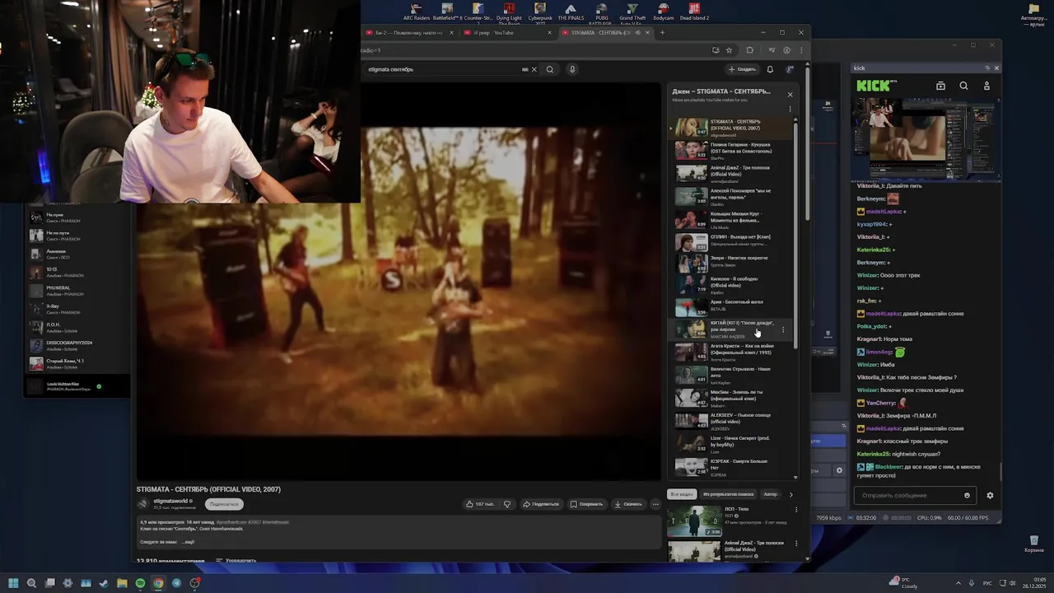1054x593 pixels.
Task: Open the ARC Raiders desktop shortcut
Action: point(416,12)
